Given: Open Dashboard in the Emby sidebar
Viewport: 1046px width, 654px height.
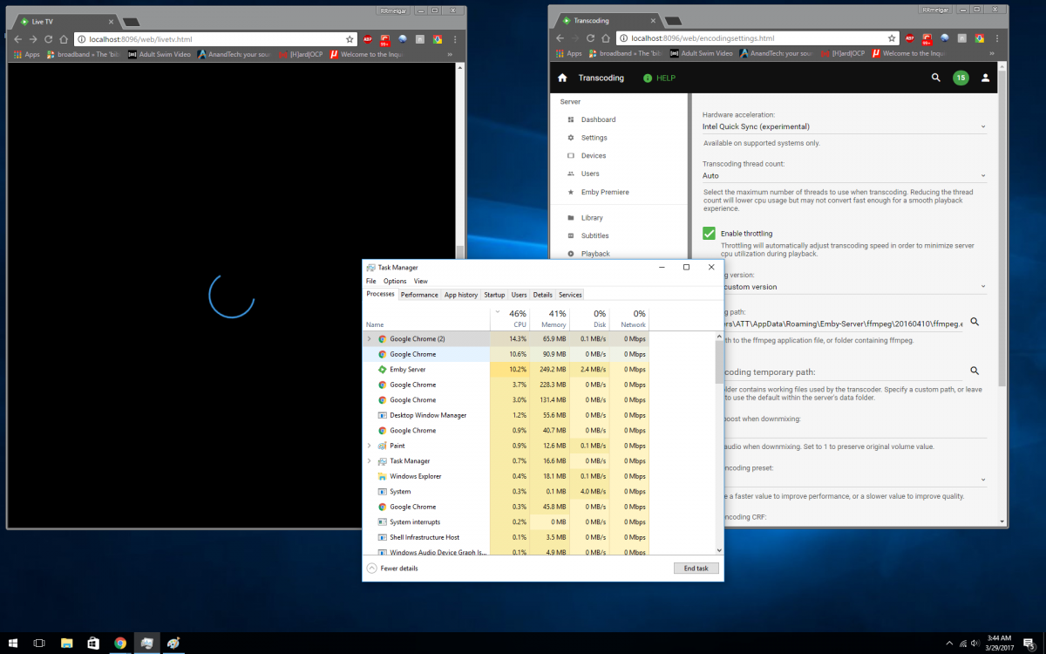Looking at the screenshot, I should [598, 119].
